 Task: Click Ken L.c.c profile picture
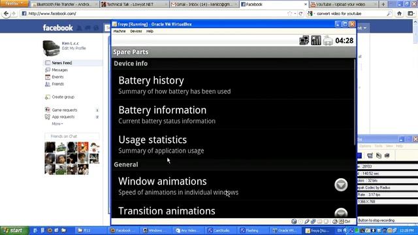51,48
